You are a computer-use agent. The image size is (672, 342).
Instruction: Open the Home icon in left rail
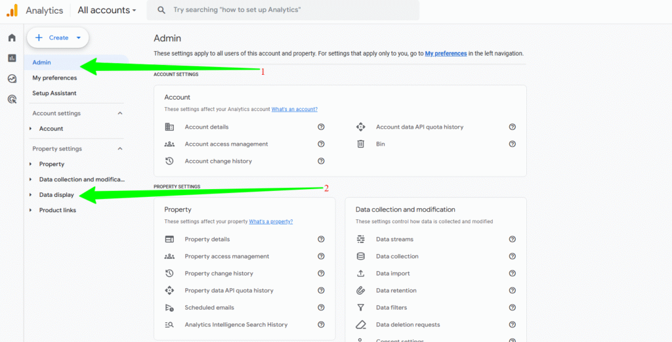(12, 37)
